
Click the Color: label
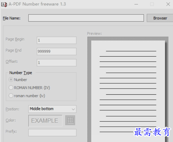(11, 120)
